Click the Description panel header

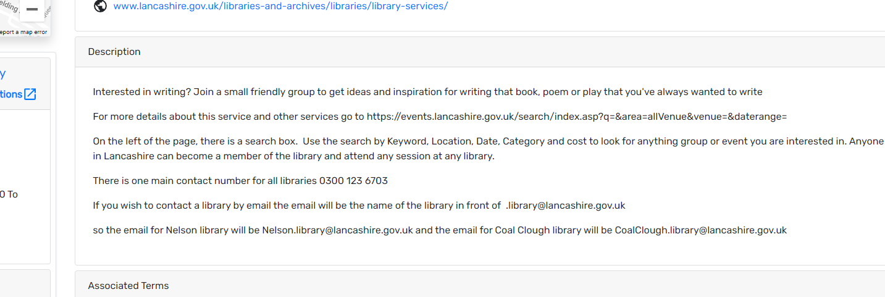coord(114,52)
